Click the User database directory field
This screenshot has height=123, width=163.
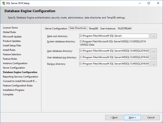(x=114, y=51)
